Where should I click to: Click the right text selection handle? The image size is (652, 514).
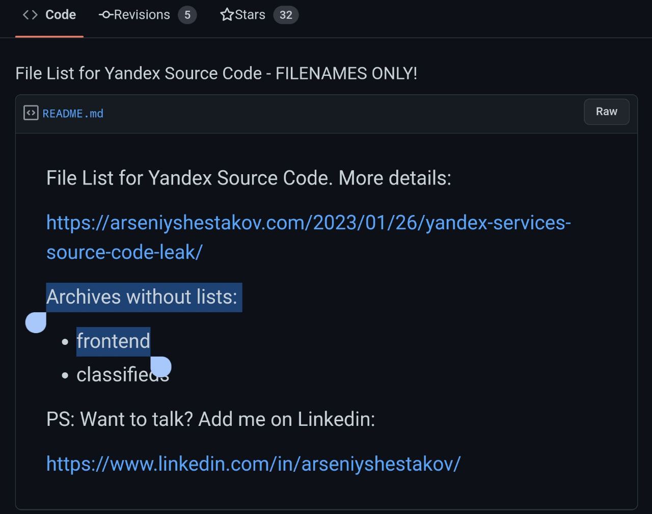click(160, 367)
